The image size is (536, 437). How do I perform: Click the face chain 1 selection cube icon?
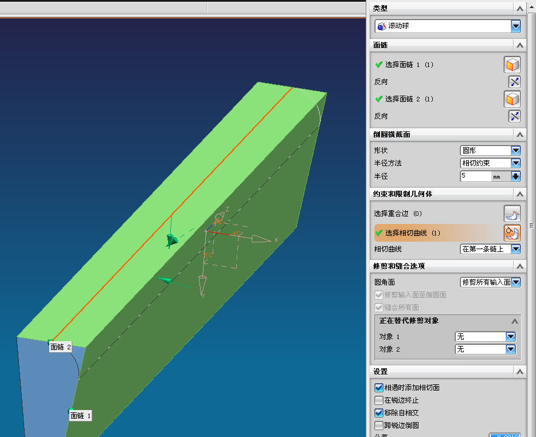coord(512,65)
